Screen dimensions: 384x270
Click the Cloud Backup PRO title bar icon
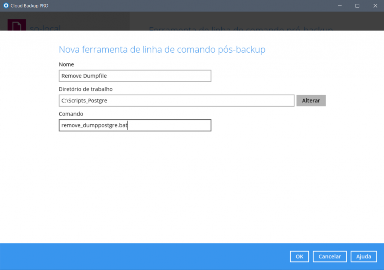(6, 6)
